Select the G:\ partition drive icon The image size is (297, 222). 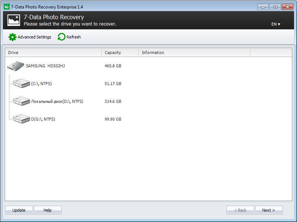[22, 119]
